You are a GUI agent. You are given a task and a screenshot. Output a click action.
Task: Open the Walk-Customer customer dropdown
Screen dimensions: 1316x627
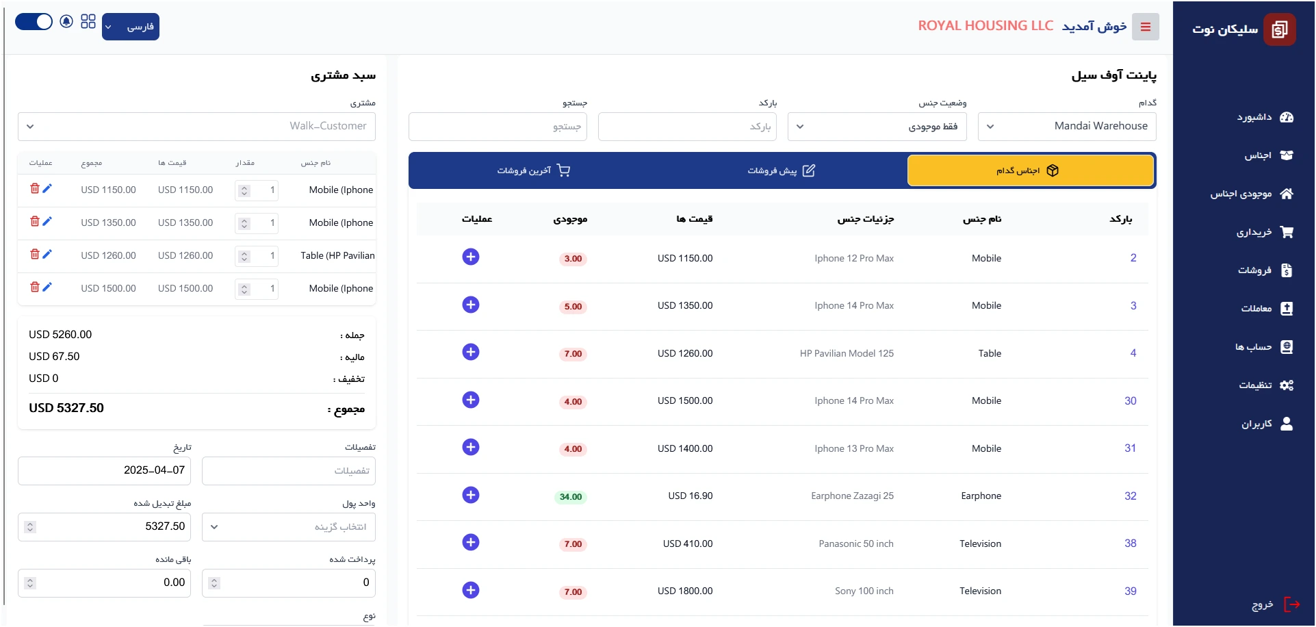click(x=196, y=127)
